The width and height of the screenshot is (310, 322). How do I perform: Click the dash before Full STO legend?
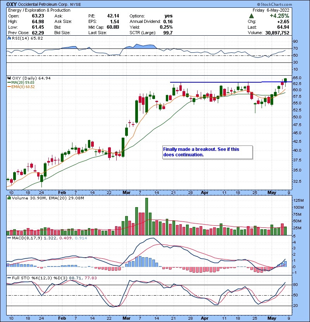(9, 278)
